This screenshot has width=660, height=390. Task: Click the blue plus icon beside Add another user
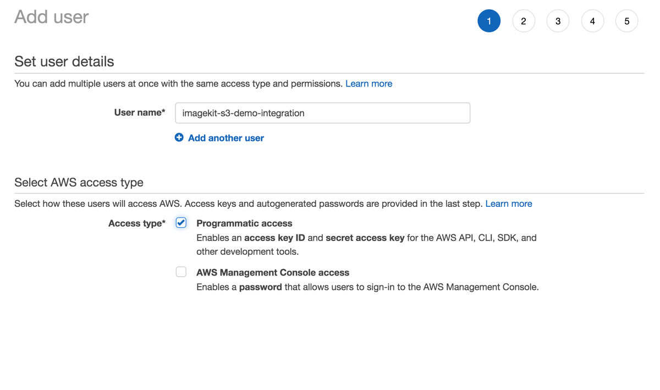coord(179,138)
